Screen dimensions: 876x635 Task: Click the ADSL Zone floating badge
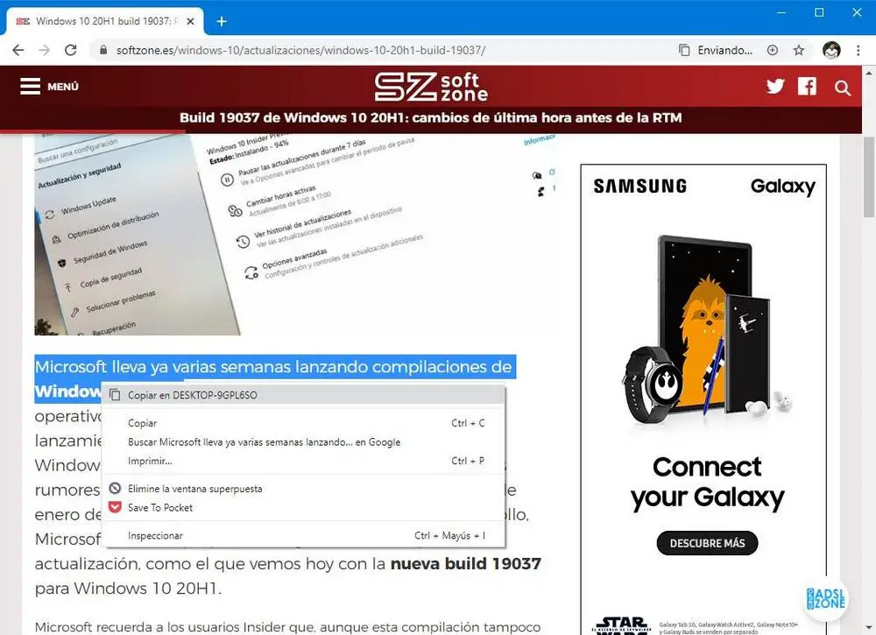826,599
